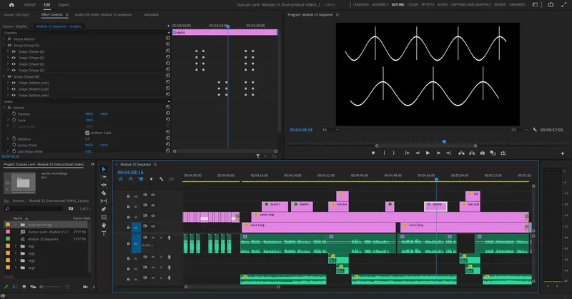
Task: Toggle Position animation stopwatch
Action: tap(14, 113)
